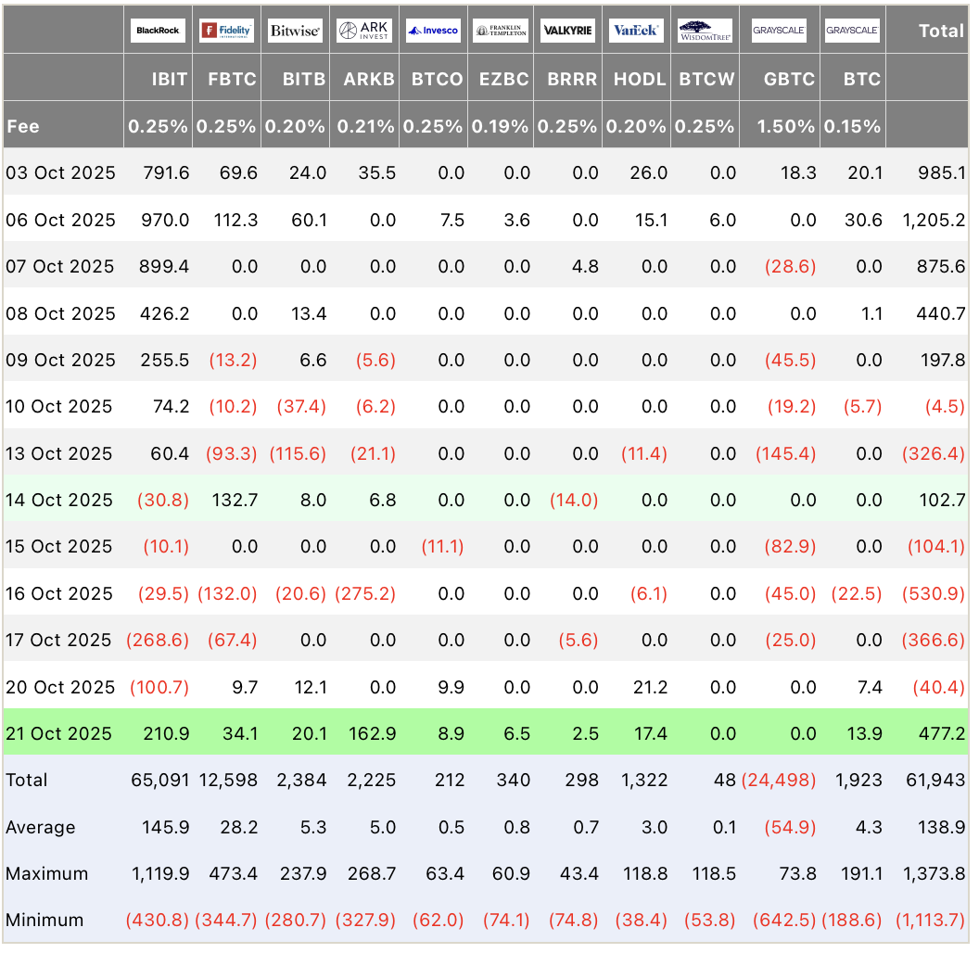This screenshot has width=979, height=953.
Task: Select the highlighted 21 Oct 2025 date
Action: [60, 733]
